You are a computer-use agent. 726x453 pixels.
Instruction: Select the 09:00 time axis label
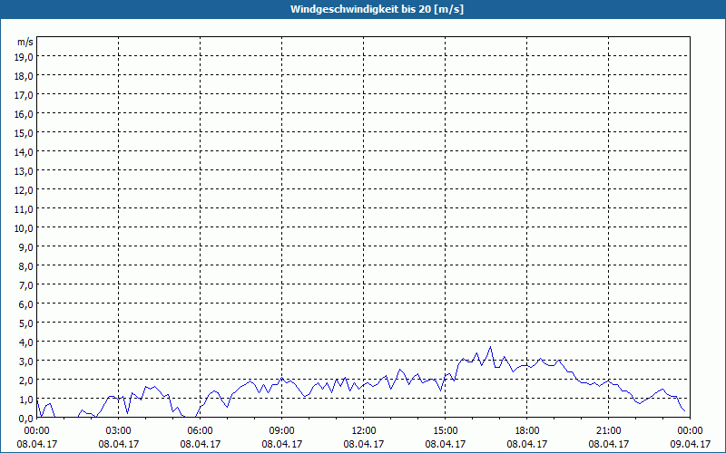coord(282,431)
